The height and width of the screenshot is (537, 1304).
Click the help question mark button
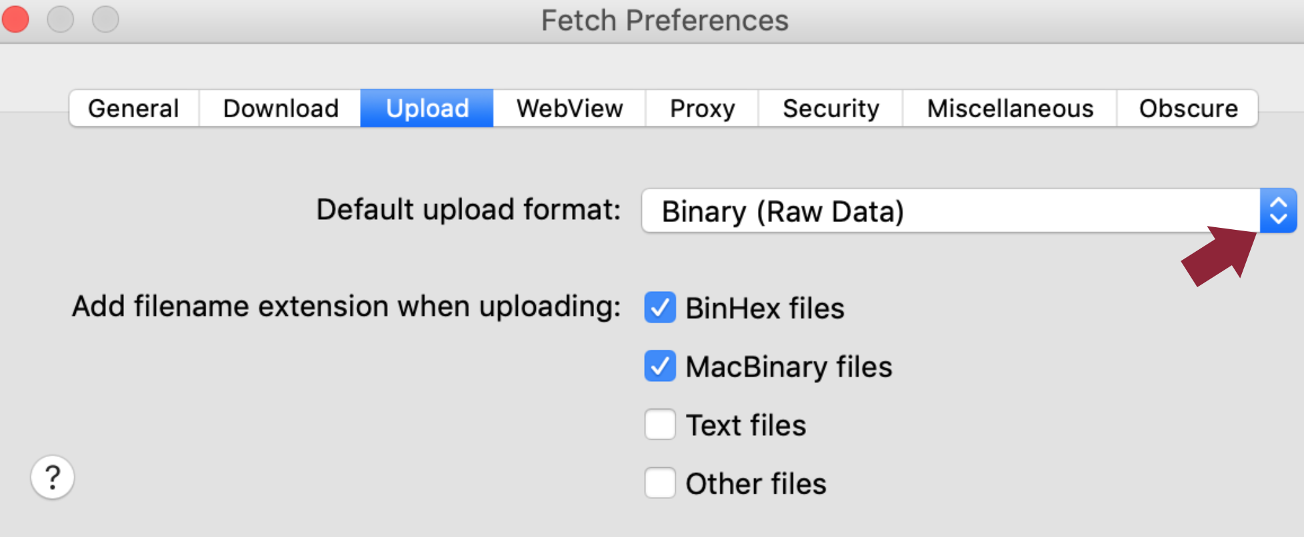click(x=52, y=477)
